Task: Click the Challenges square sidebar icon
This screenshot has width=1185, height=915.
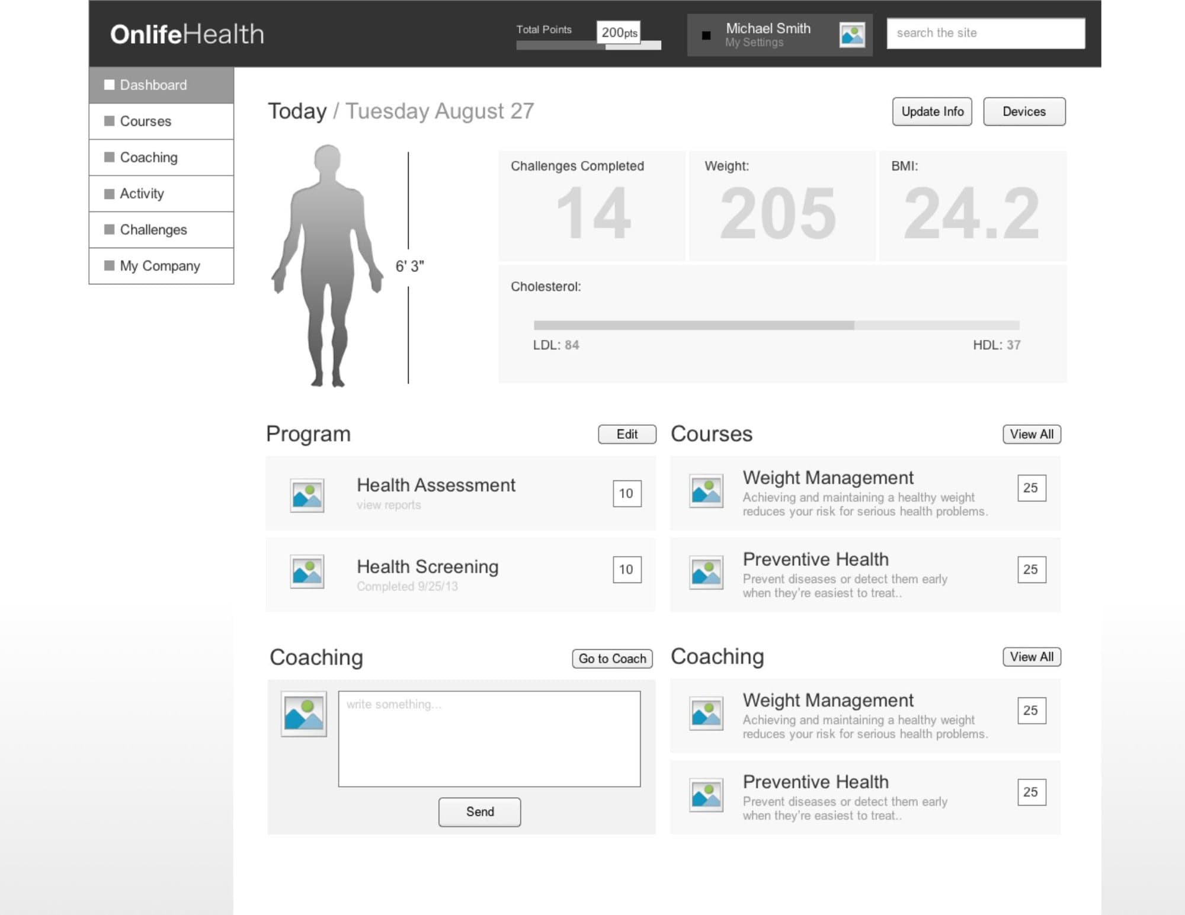Action: click(x=109, y=229)
